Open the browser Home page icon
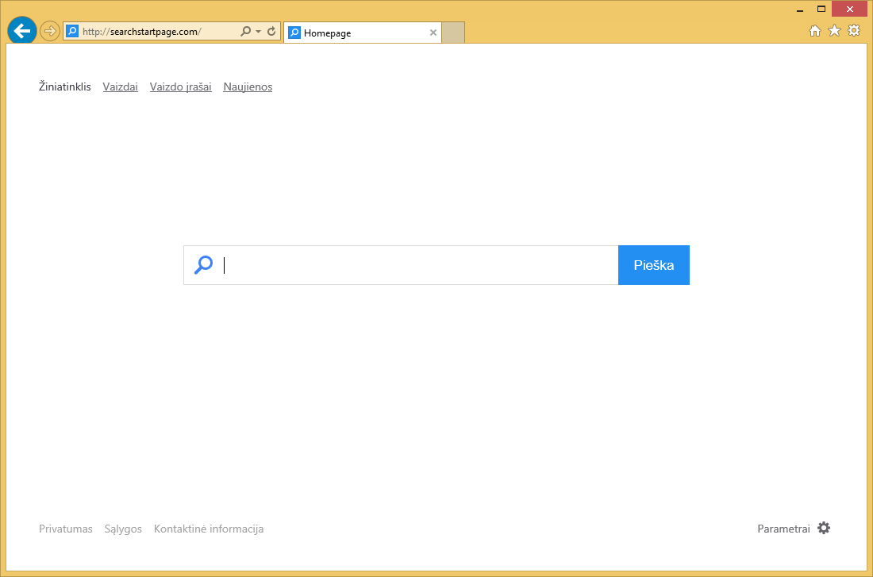This screenshot has height=577, width=873. (815, 30)
